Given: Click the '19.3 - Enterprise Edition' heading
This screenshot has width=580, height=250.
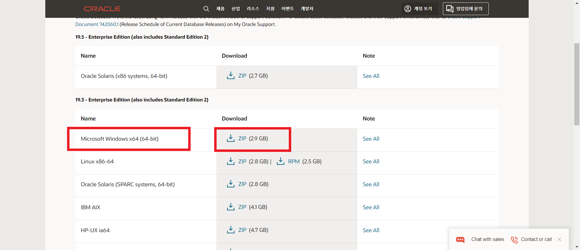Looking at the screenshot, I should click(142, 100).
